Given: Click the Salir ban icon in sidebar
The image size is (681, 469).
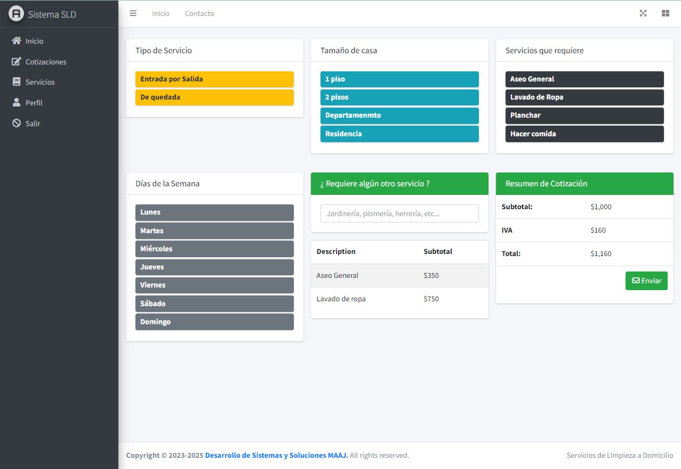Looking at the screenshot, I should (17, 124).
